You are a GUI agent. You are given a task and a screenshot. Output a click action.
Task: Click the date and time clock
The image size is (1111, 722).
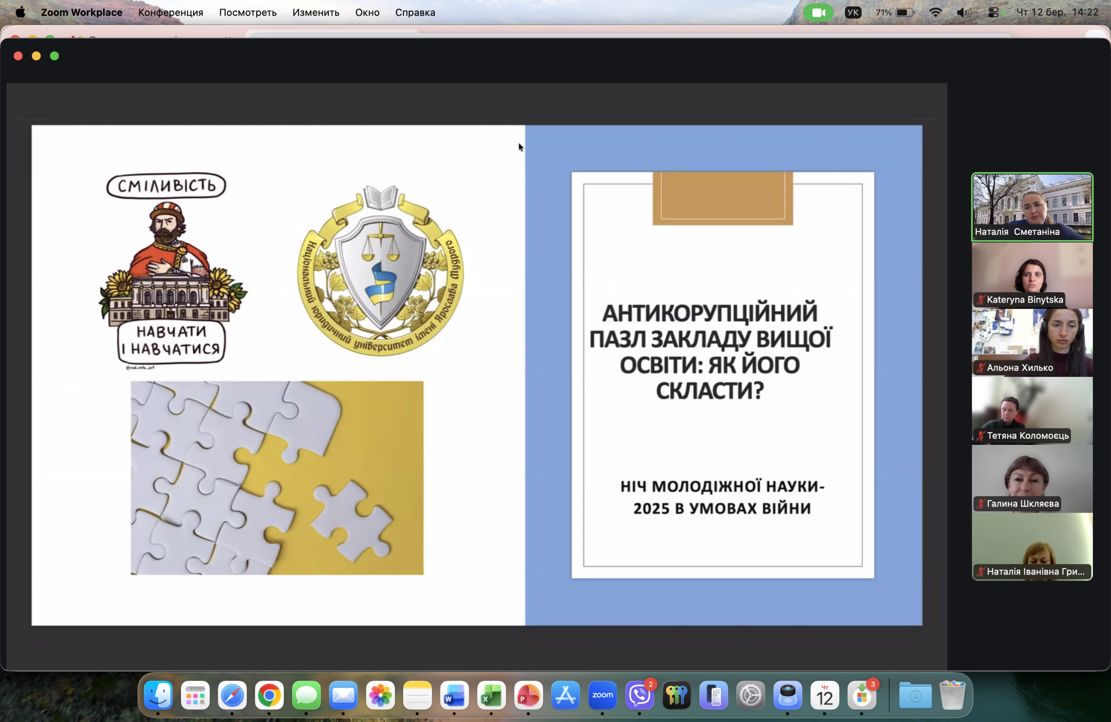coord(1057,13)
